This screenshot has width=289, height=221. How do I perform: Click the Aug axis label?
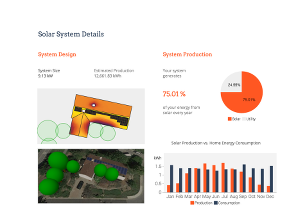(x=234, y=196)
